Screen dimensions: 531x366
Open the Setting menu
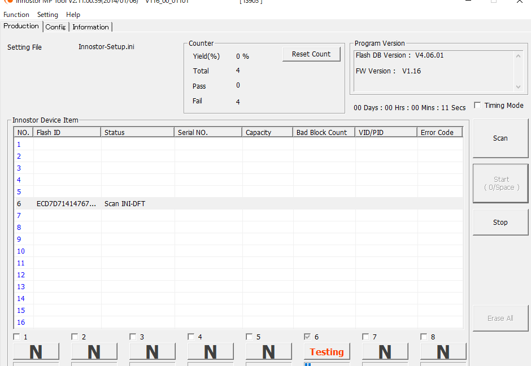(x=47, y=15)
